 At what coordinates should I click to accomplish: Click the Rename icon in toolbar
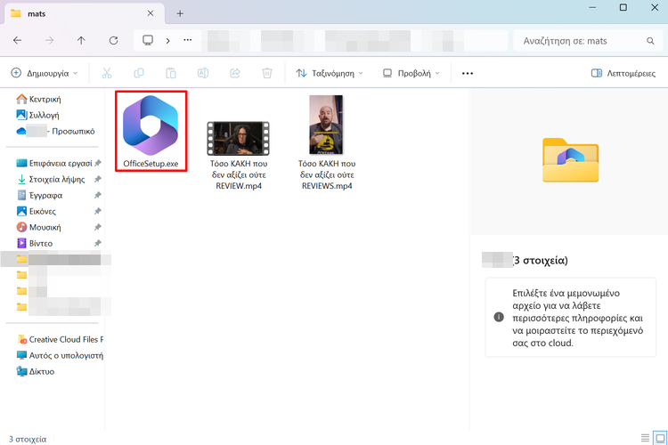tap(203, 73)
